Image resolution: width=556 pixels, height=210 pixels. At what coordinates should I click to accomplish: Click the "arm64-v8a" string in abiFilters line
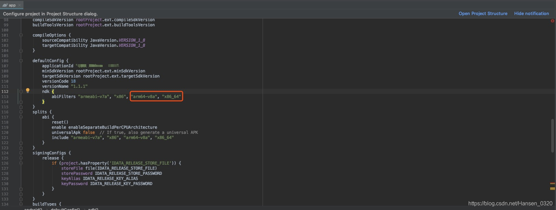144,97
